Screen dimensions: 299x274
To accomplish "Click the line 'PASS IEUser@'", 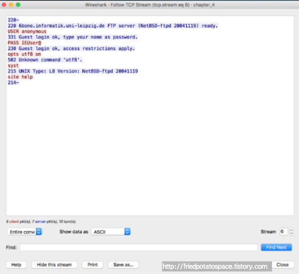I will (24, 43).
